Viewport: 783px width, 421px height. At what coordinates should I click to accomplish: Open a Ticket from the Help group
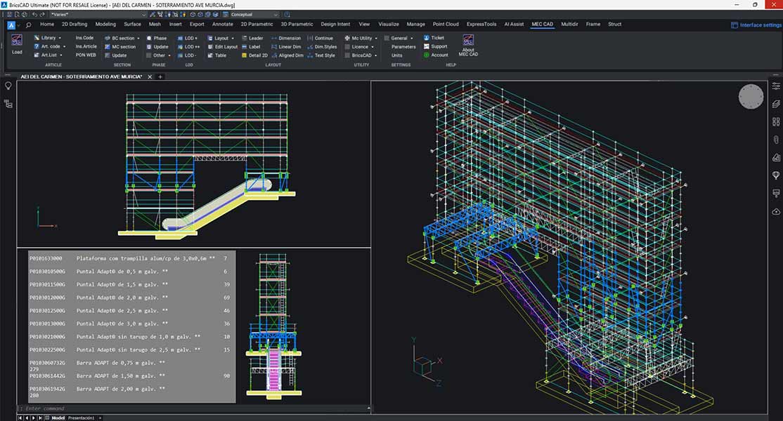coord(437,38)
